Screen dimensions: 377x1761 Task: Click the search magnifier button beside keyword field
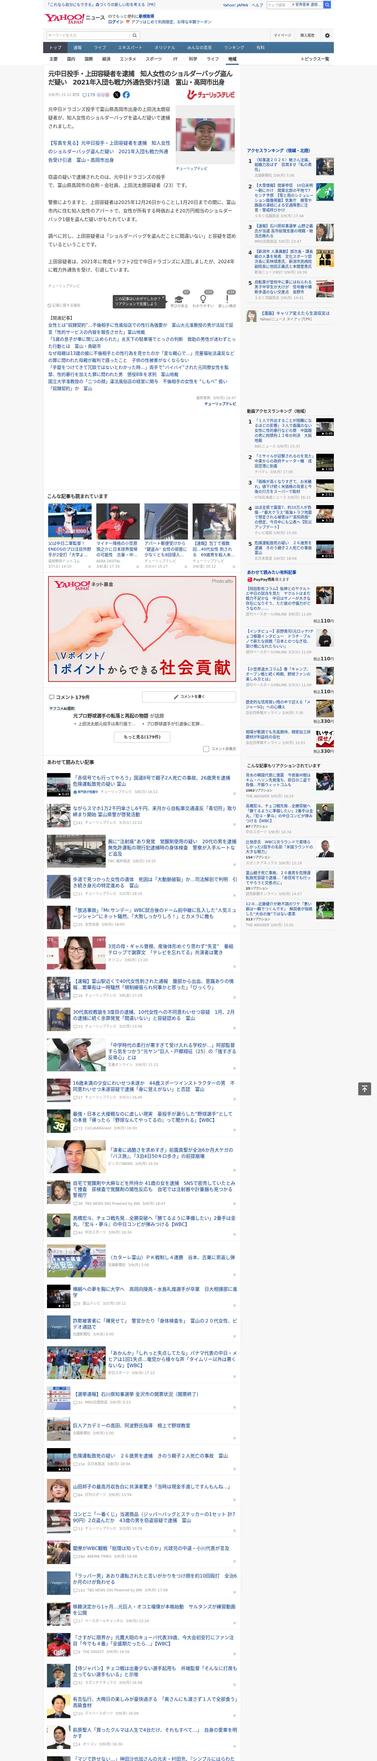point(135,36)
